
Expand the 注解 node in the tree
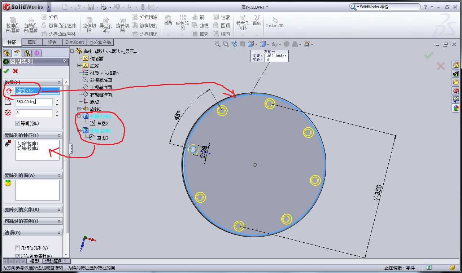tap(79, 66)
